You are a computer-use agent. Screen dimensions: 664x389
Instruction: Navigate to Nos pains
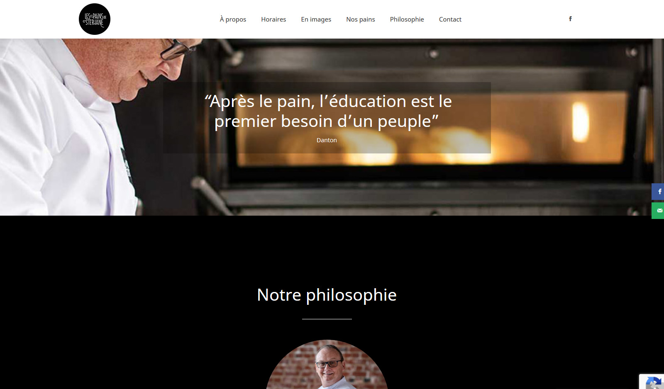[361, 19]
